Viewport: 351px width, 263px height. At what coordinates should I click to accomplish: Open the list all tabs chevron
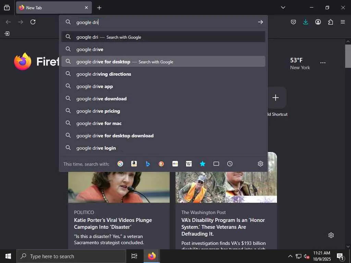tap(283, 8)
